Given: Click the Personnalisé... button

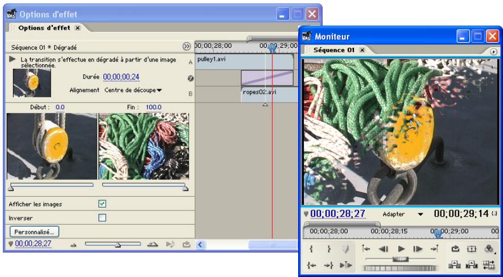Looking at the screenshot, I should pyautogui.click(x=35, y=231).
